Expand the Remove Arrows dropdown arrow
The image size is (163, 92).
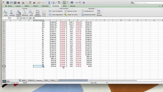click(79, 11)
